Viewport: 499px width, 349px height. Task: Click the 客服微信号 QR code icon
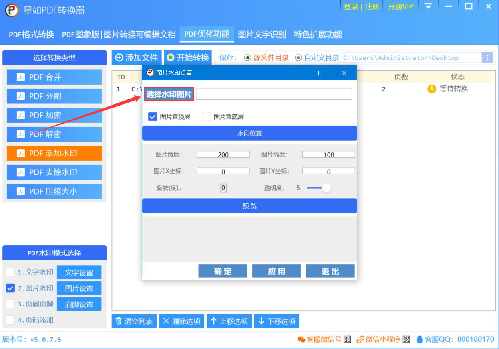(x=347, y=339)
